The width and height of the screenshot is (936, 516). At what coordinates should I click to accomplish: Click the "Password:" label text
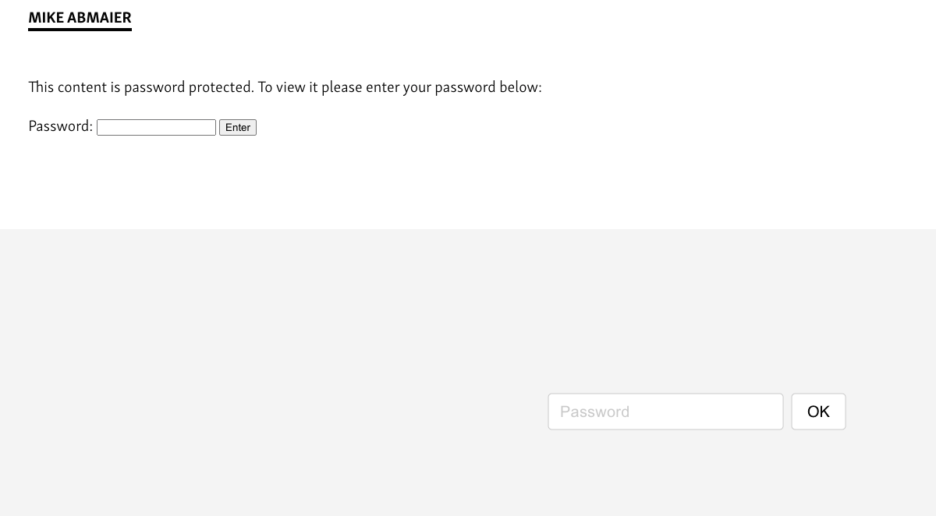[60, 126]
